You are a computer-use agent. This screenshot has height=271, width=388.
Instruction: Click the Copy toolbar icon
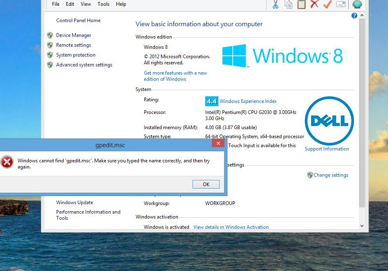click(x=288, y=4)
